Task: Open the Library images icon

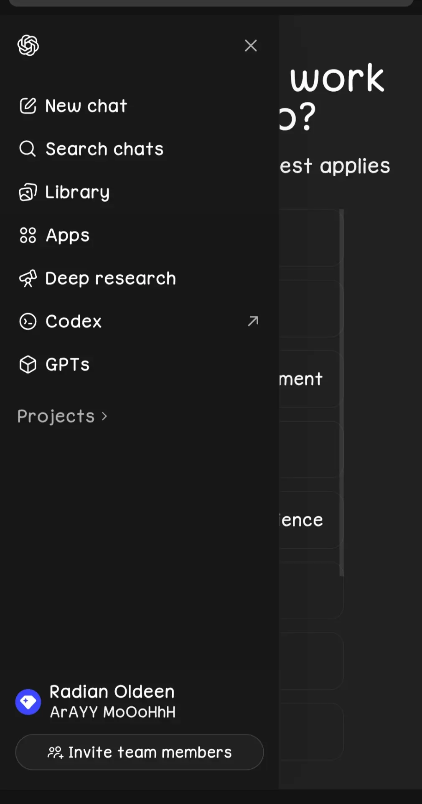Action: [28, 192]
